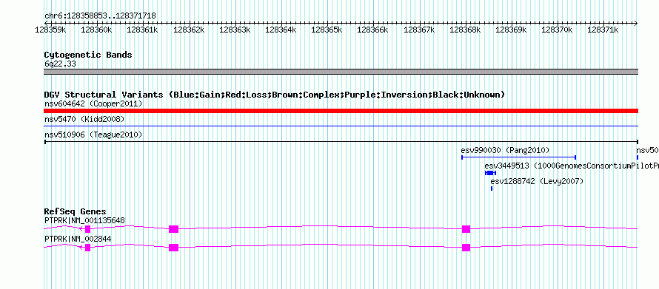Click the 128367k ruler tick label

(x=419, y=30)
